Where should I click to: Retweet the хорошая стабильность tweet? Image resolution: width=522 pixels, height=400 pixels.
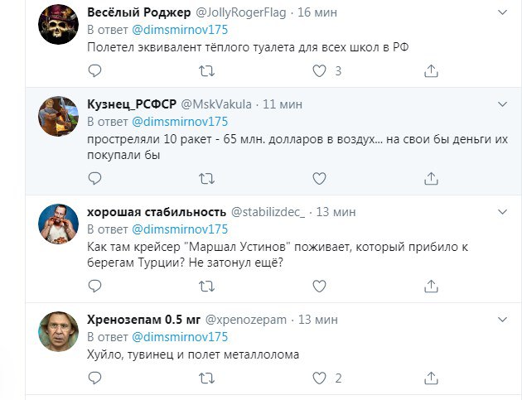(207, 286)
